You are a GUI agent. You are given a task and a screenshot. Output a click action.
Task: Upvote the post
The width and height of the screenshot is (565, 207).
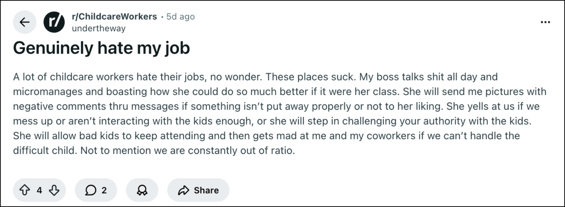click(25, 190)
